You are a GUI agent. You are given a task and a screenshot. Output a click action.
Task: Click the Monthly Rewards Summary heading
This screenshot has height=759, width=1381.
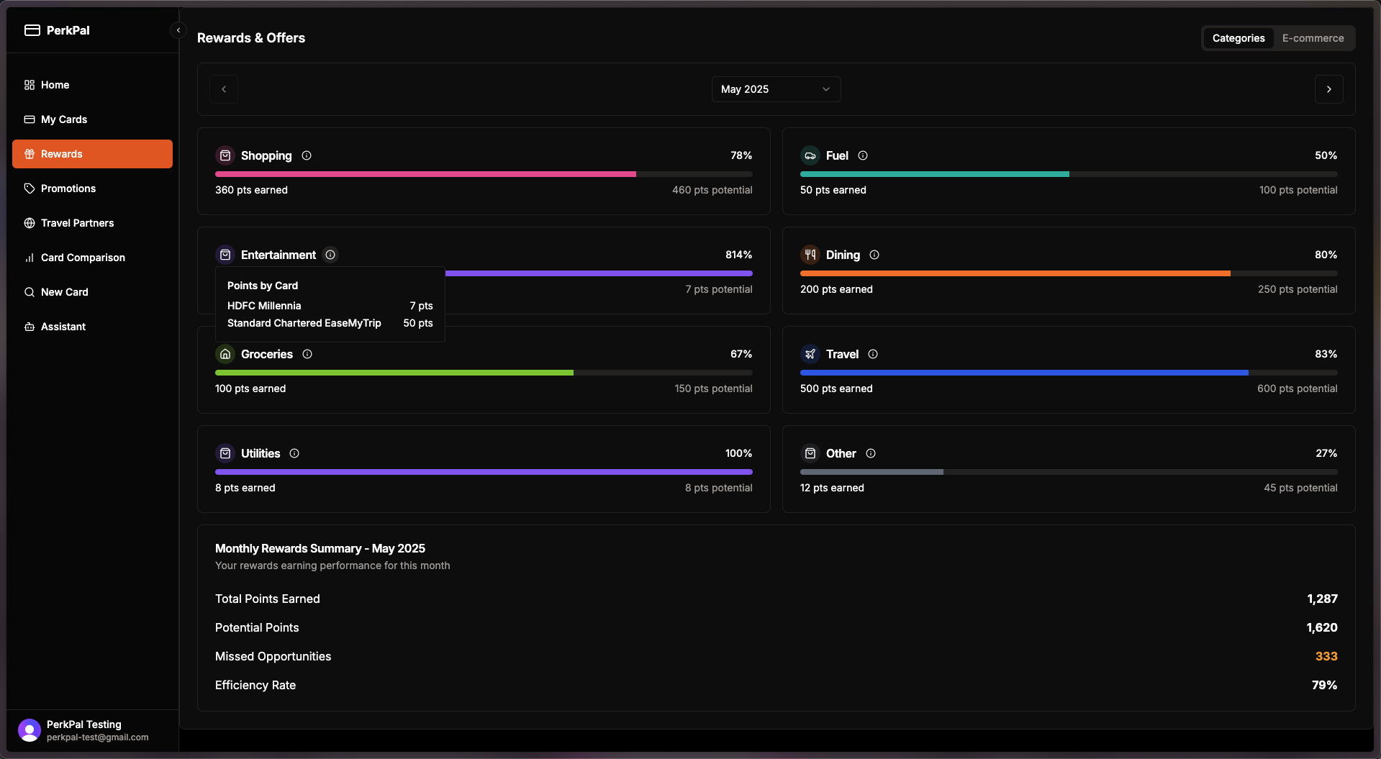click(x=320, y=548)
